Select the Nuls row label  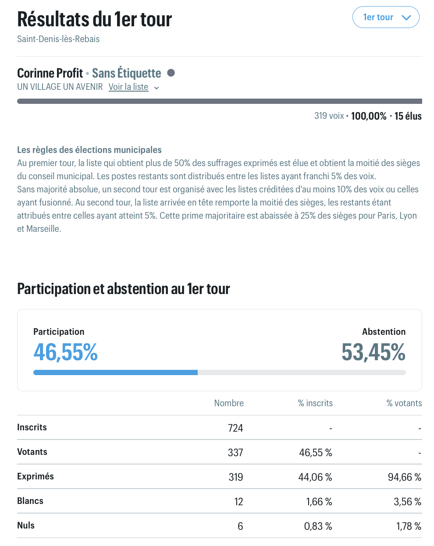point(26,525)
